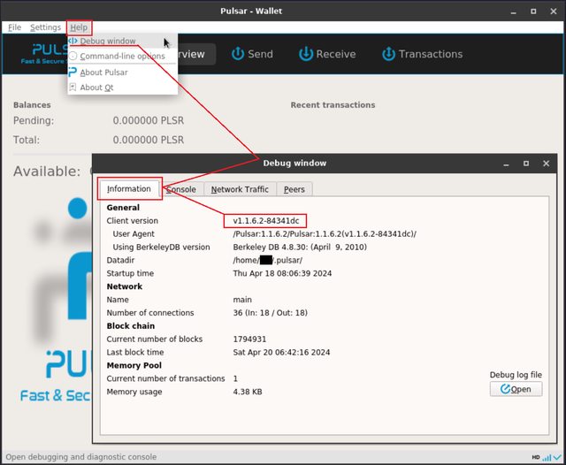Screen dimensions: 566x465
Task: Click the Transactions icon in toolbar
Action: point(388,54)
